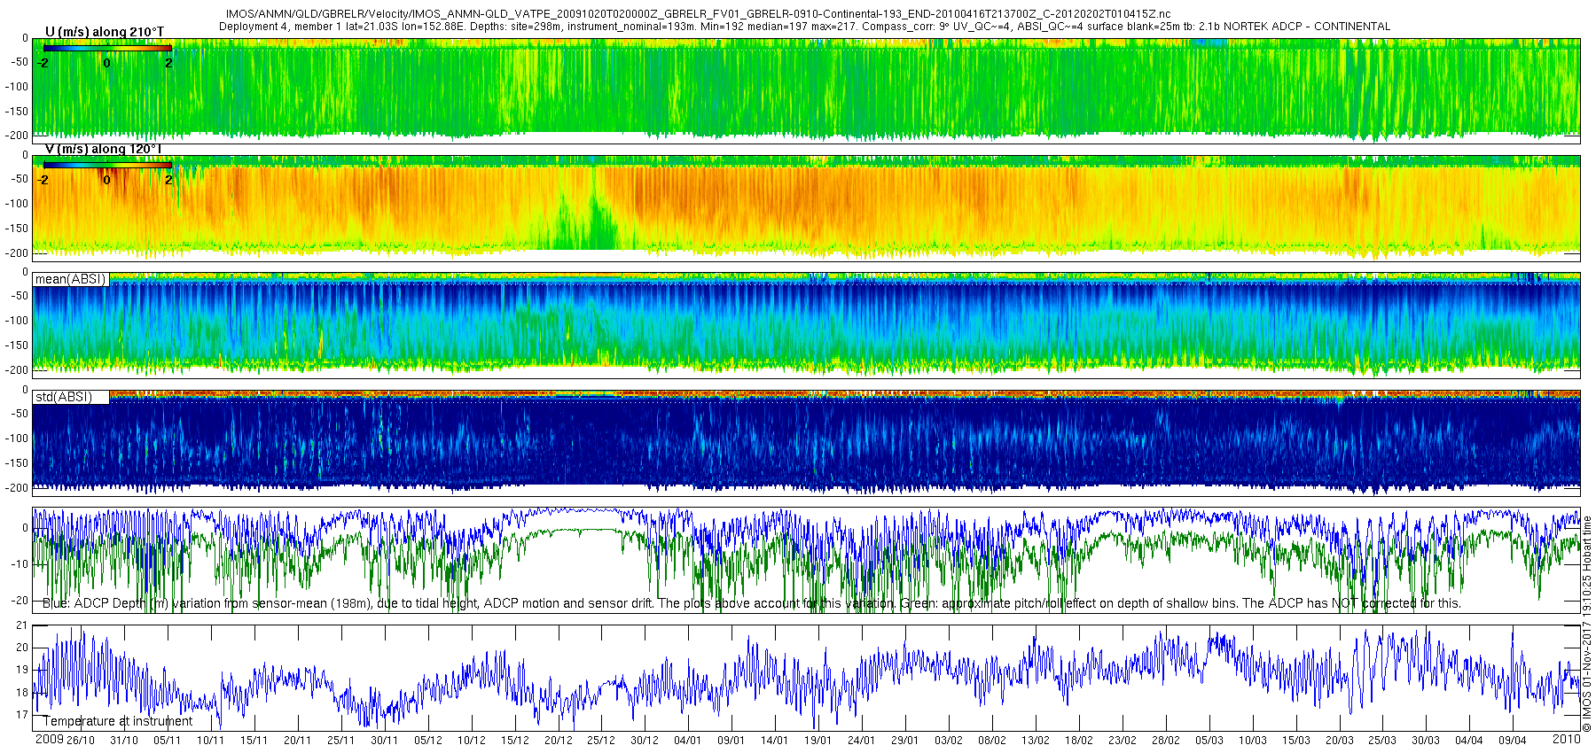Click the Temperature at instrument caption
The image size is (1596, 753).
tap(118, 721)
